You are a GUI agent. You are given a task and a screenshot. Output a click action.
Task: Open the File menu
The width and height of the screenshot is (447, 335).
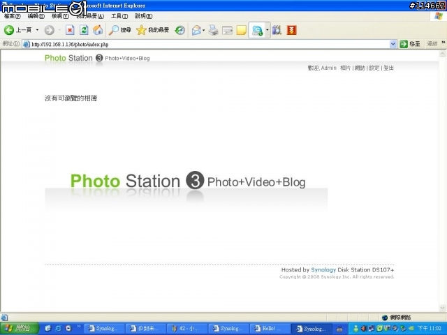click(x=13, y=16)
